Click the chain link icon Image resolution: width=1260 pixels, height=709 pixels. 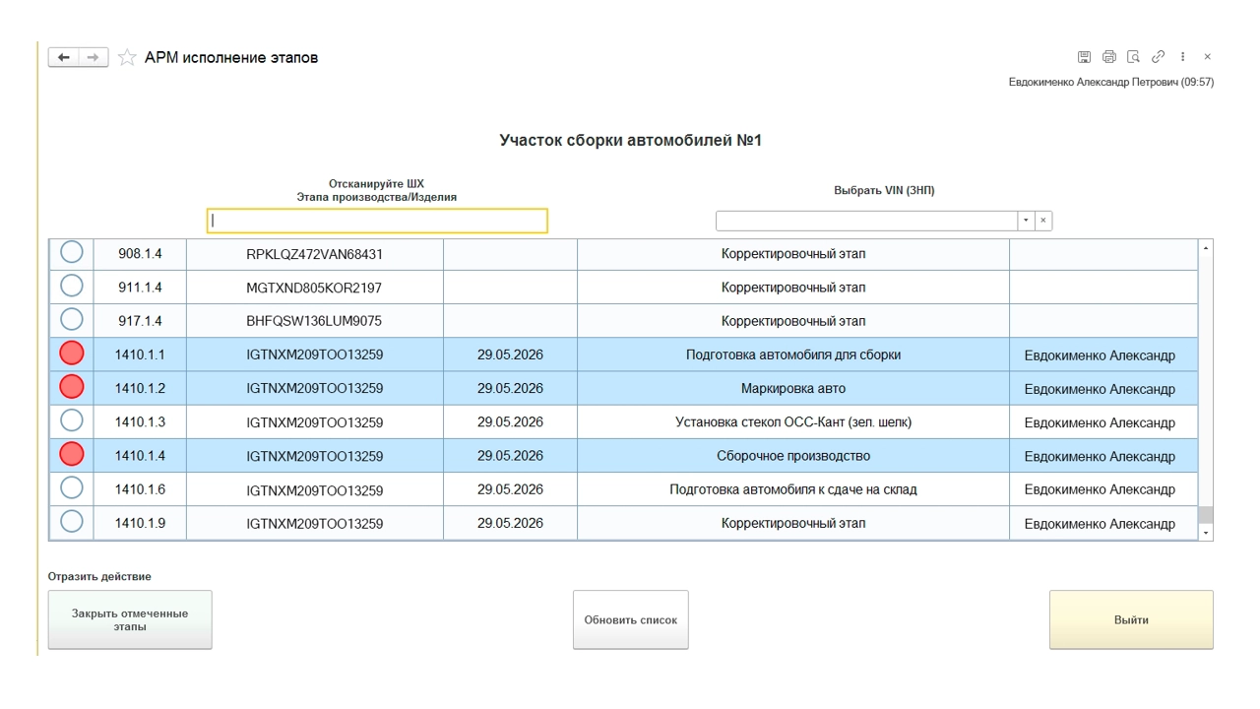coord(1159,57)
